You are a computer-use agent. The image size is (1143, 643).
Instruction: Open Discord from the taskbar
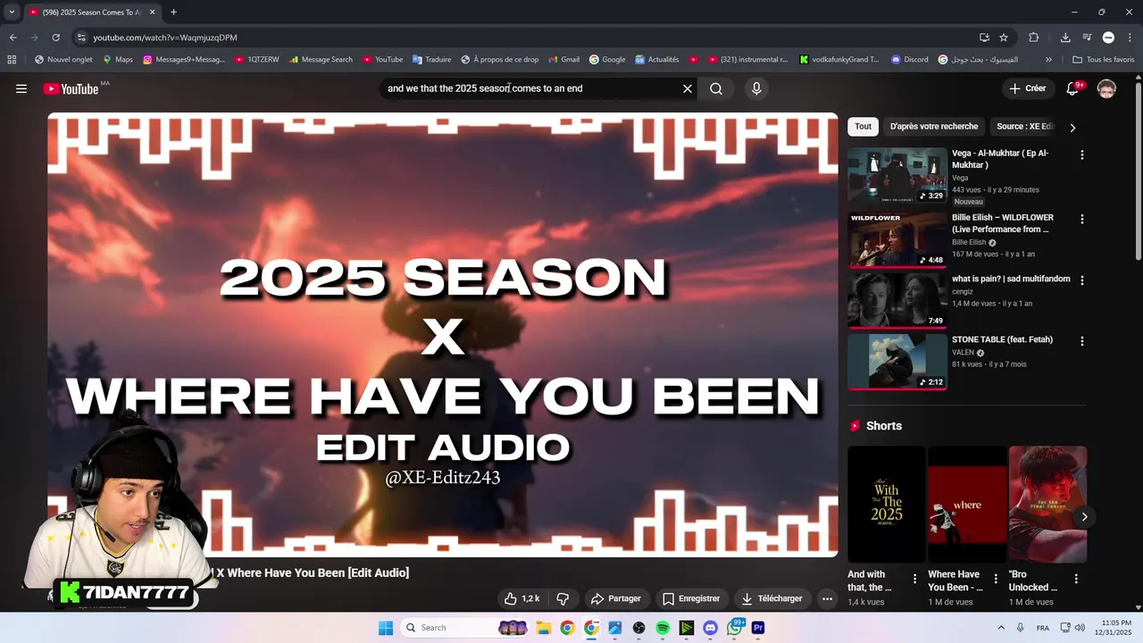710,628
